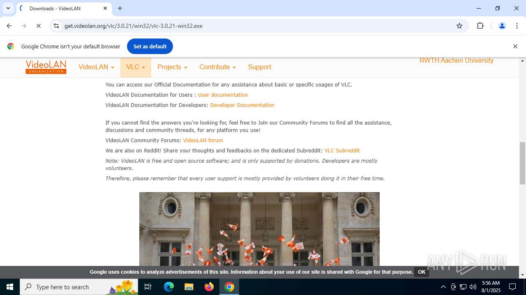
Task: Launch Firefox from taskbar
Action: tap(209, 287)
